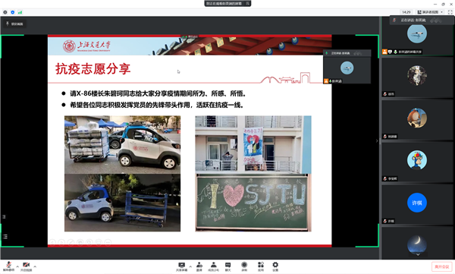455x274 pixels.
Task: Open the Settings gear icon
Action: pos(275,266)
